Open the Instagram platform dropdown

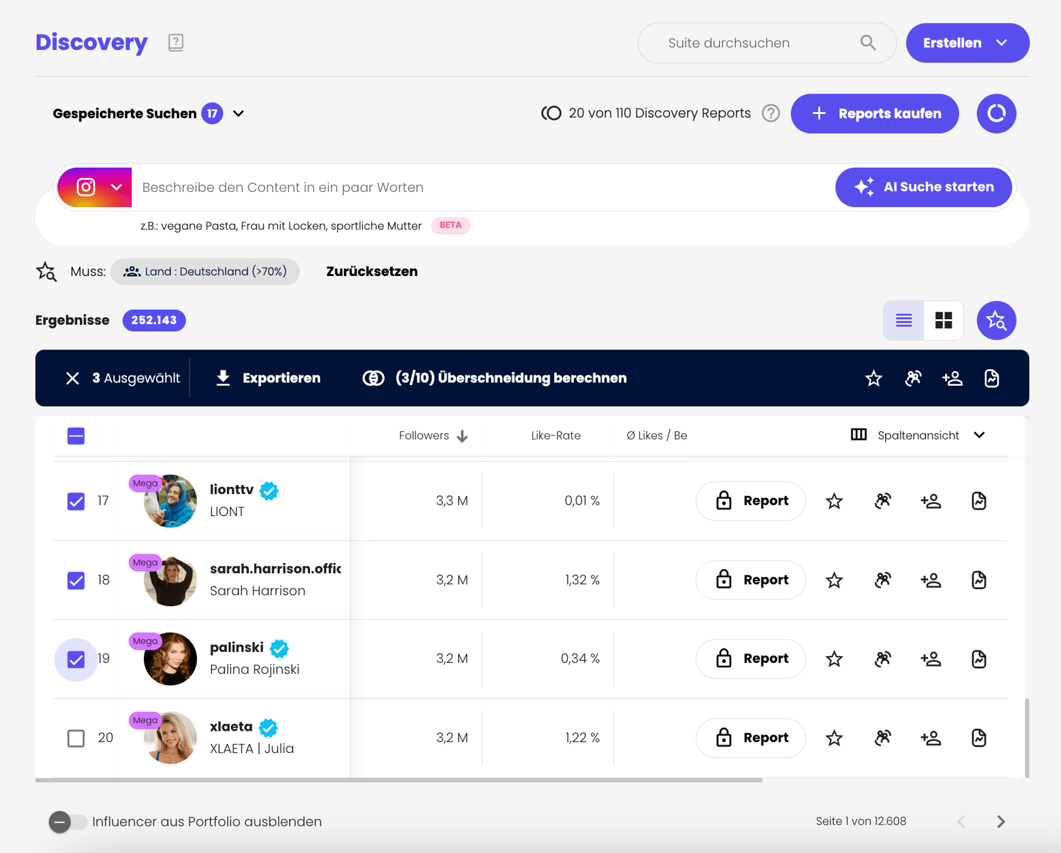pyautogui.click(x=94, y=187)
